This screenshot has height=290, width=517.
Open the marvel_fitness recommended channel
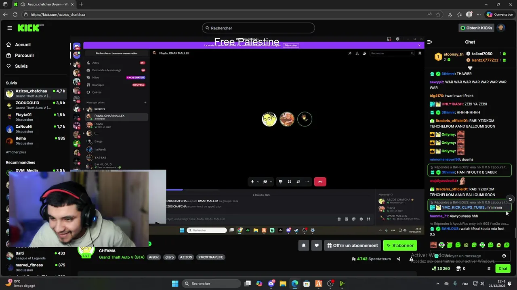pos(36,267)
